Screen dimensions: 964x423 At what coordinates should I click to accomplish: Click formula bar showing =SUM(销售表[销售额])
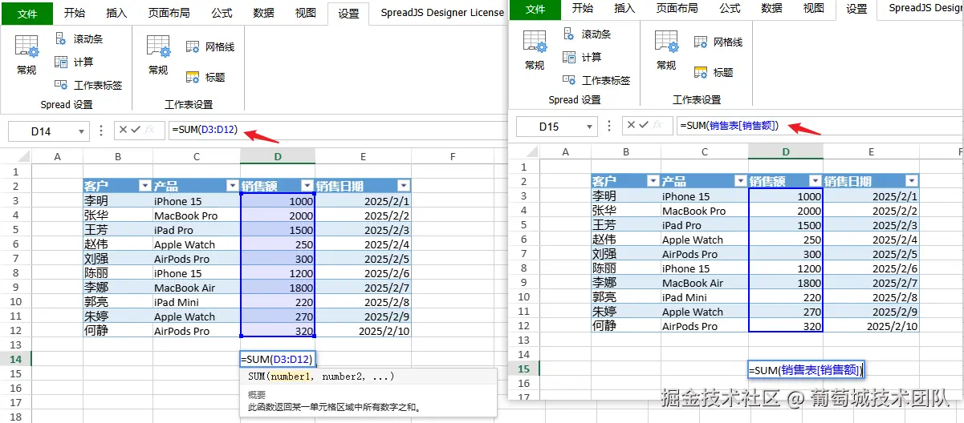point(820,126)
